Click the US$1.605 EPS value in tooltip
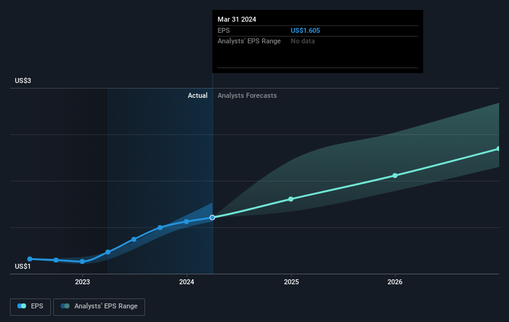Image resolution: width=509 pixels, height=322 pixels. [x=305, y=30]
